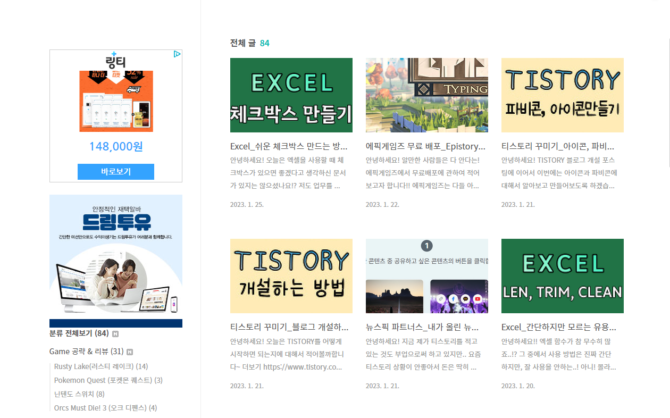Open post title 뉴스픽 파트너스_내가 올린 뉴...

422,327
